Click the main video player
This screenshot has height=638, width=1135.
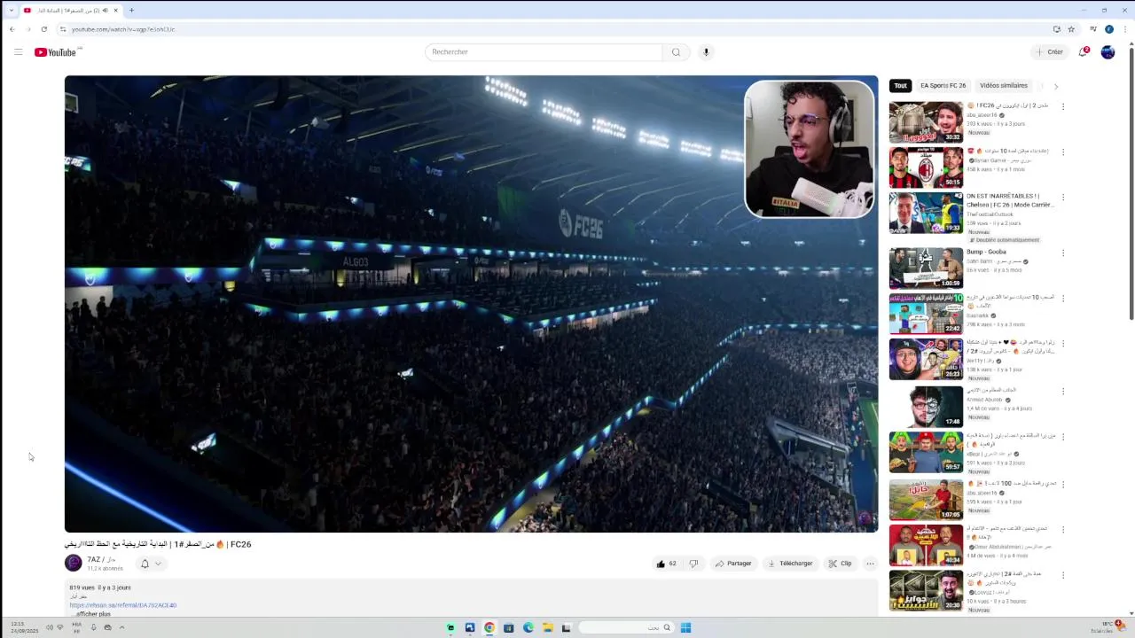point(471,304)
